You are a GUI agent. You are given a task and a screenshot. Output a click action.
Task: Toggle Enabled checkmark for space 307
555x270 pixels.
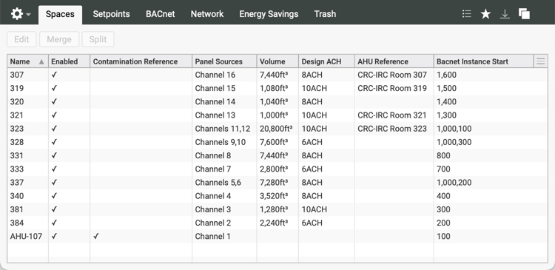click(x=54, y=75)
